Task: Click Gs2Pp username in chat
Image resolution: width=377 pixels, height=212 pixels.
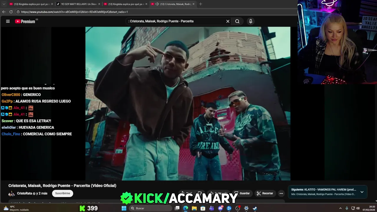Action: point(7,101)
